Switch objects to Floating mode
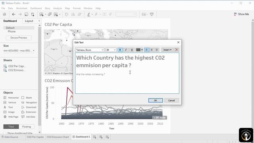 click(x=27, y=127)
